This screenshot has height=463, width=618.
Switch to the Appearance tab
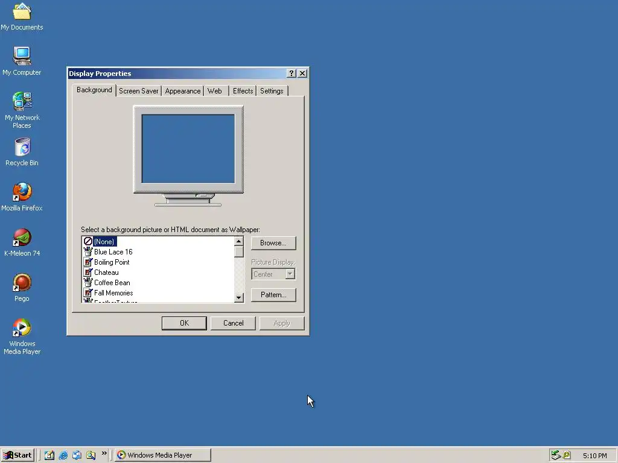pyautogui.click(x=182, y=91)
